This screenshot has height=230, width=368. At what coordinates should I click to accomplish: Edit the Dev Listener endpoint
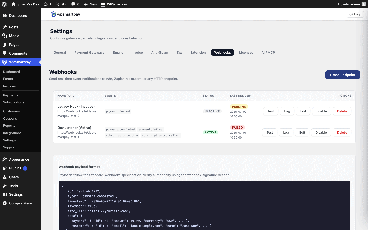pyautogui.click(x=302, y=132)
